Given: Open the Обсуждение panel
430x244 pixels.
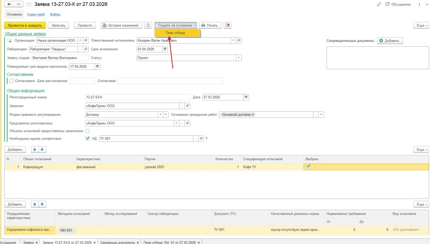Looking at the screenshot, I should point(398,4).
